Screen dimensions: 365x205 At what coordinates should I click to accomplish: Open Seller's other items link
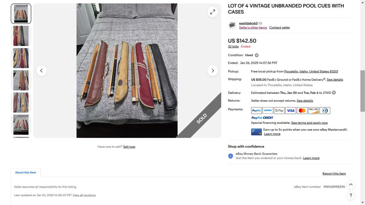tap(253, 28)
